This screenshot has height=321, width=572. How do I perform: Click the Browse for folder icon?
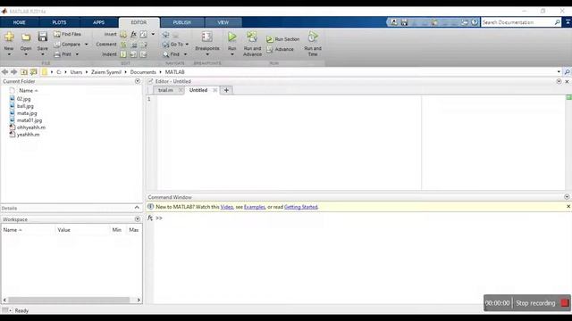coord(34,71)
